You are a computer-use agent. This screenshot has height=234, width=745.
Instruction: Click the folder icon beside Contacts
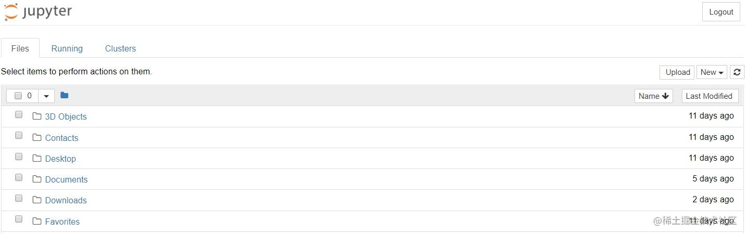click(x=36, y=137)
